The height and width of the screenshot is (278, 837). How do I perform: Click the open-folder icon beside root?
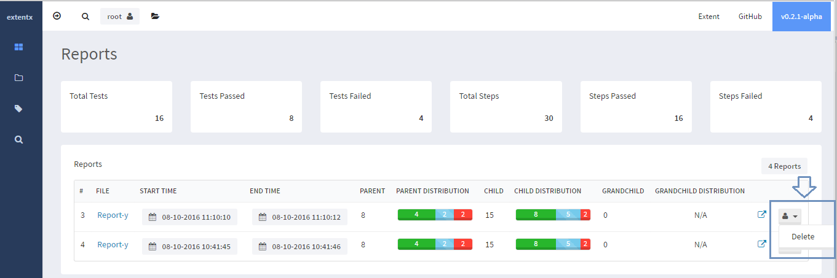pyautogui.click(x=155, y=17)
